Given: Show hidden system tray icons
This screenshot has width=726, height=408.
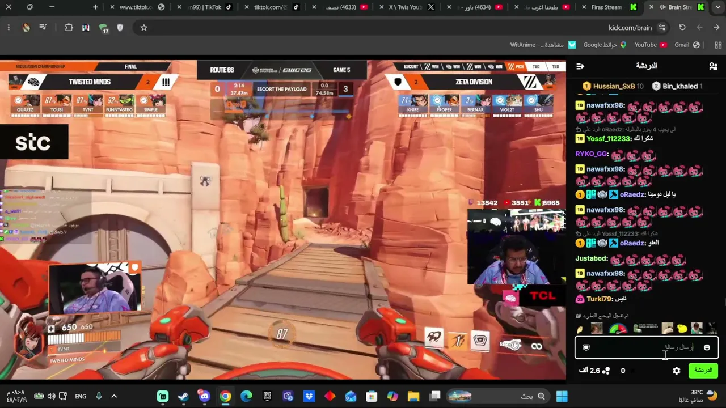Looking at the screenshot, I should coord(114,396).
